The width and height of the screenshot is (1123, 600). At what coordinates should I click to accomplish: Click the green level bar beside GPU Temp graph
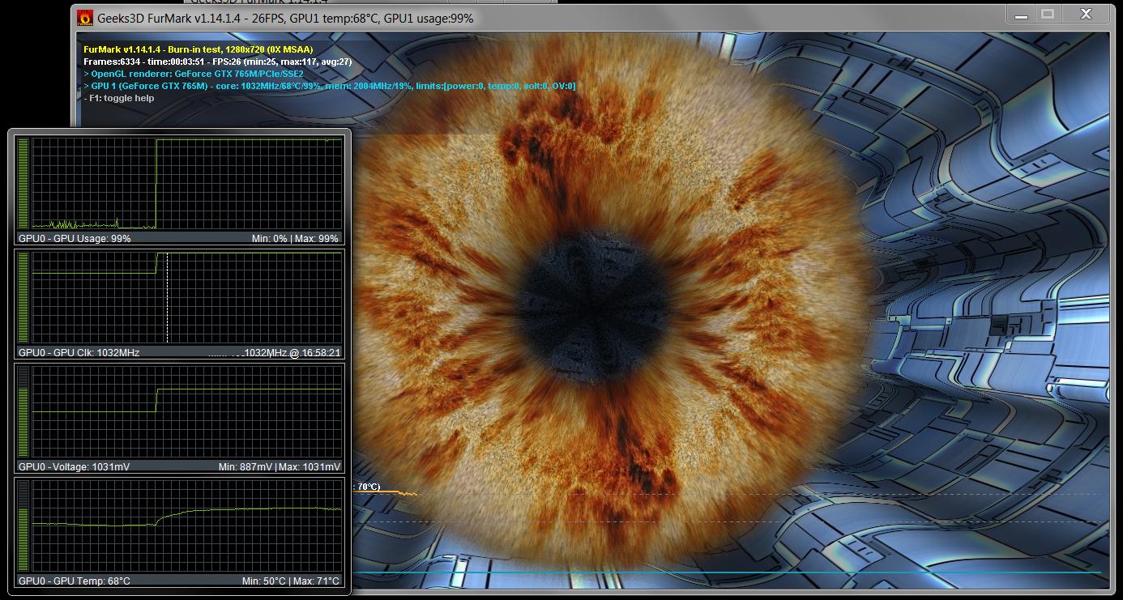coord(23,526)
